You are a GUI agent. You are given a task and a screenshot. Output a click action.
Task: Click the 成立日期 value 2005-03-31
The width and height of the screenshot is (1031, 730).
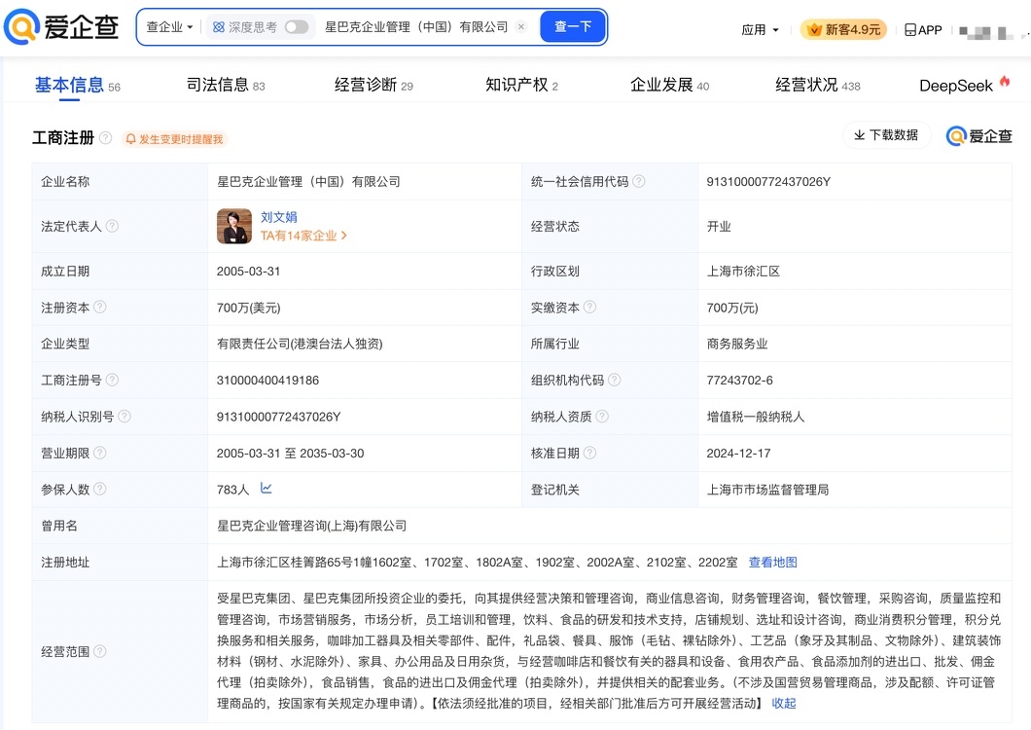249,272
